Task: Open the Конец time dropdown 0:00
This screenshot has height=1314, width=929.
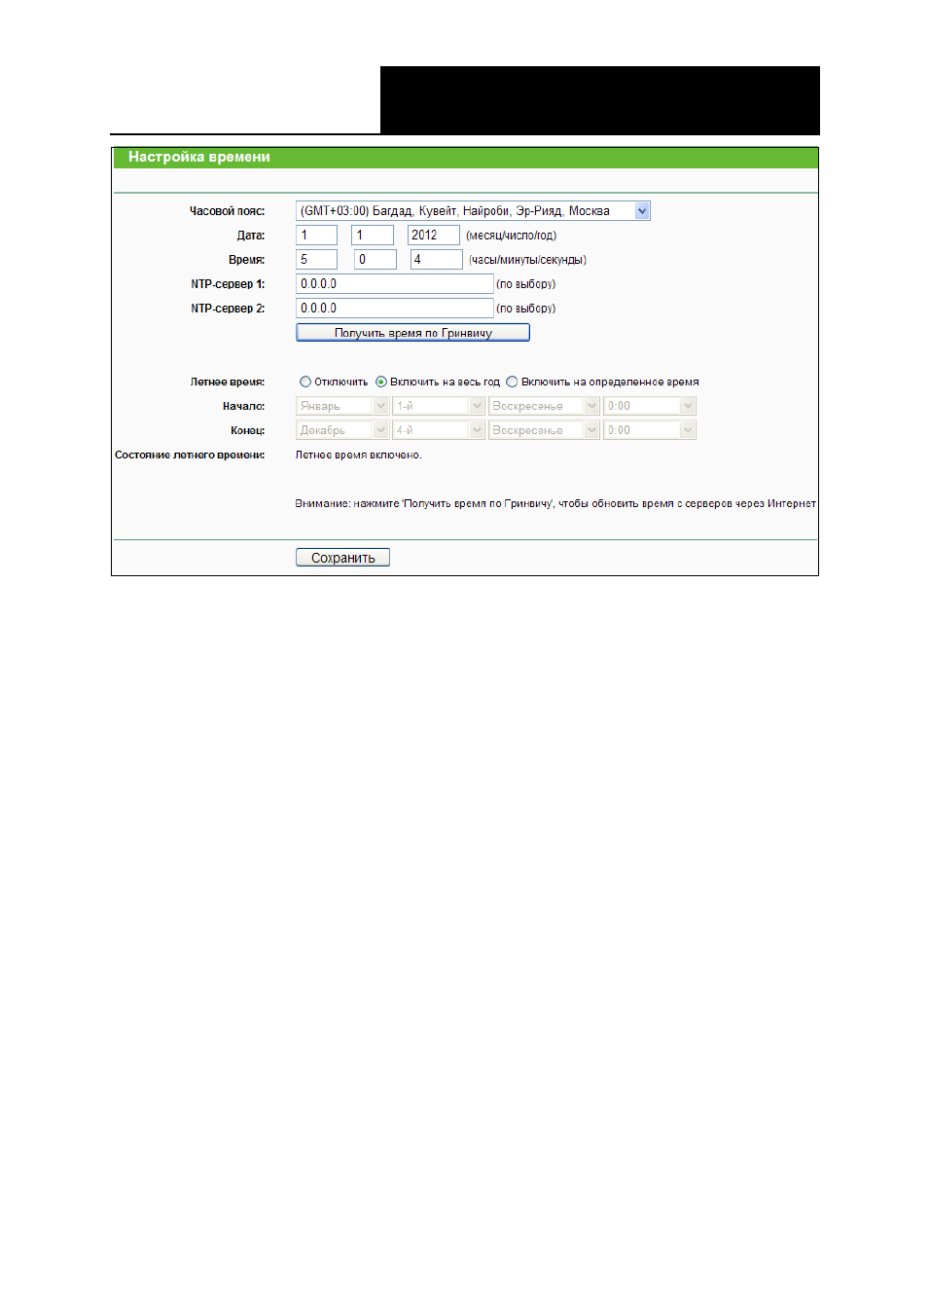Action: pyautogui.click(x=649, y=430)
